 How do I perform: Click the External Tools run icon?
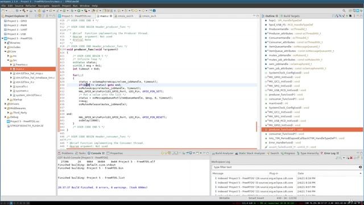point(86,11)
